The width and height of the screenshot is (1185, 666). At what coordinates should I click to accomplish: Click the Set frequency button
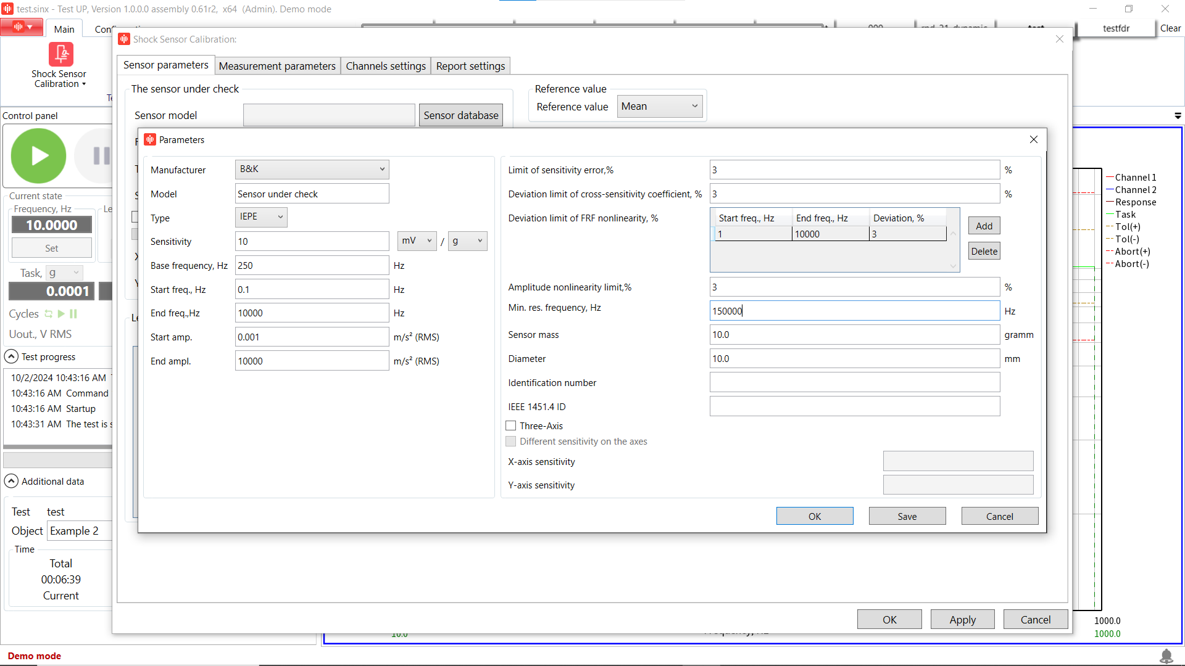click(52, 248)
